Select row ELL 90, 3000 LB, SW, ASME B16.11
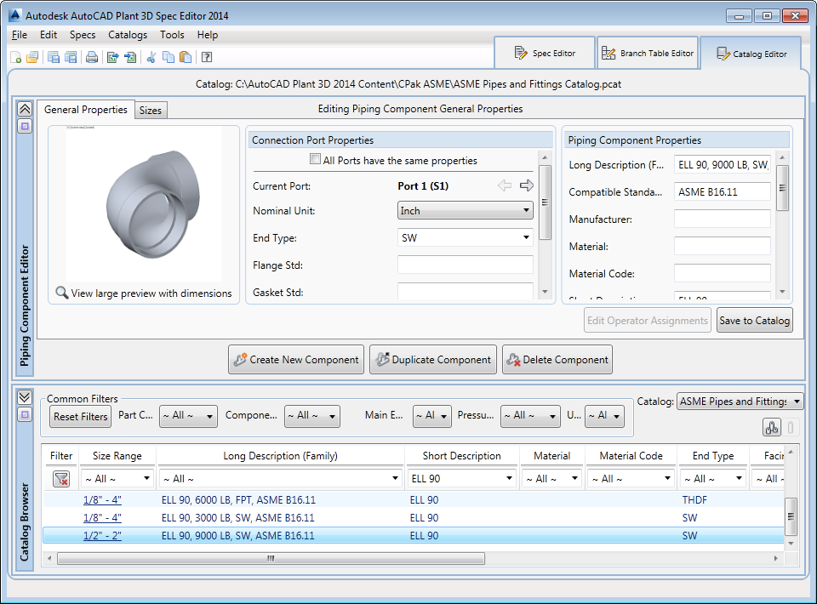The height and width of the screenshot is (604, 817). pyautogui.click(x=414, y=517)
